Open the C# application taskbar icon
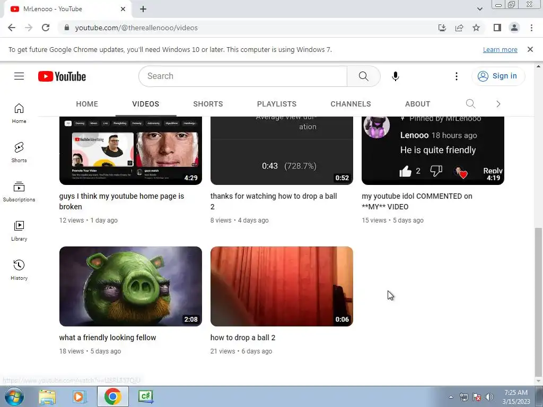The image size is (543, 407). coord(145,396)
